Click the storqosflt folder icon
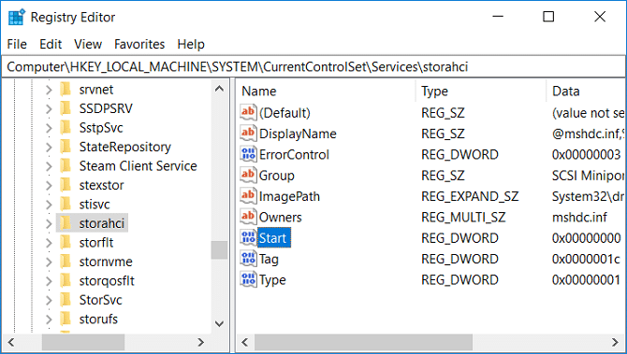 click(x=66, y=281)
